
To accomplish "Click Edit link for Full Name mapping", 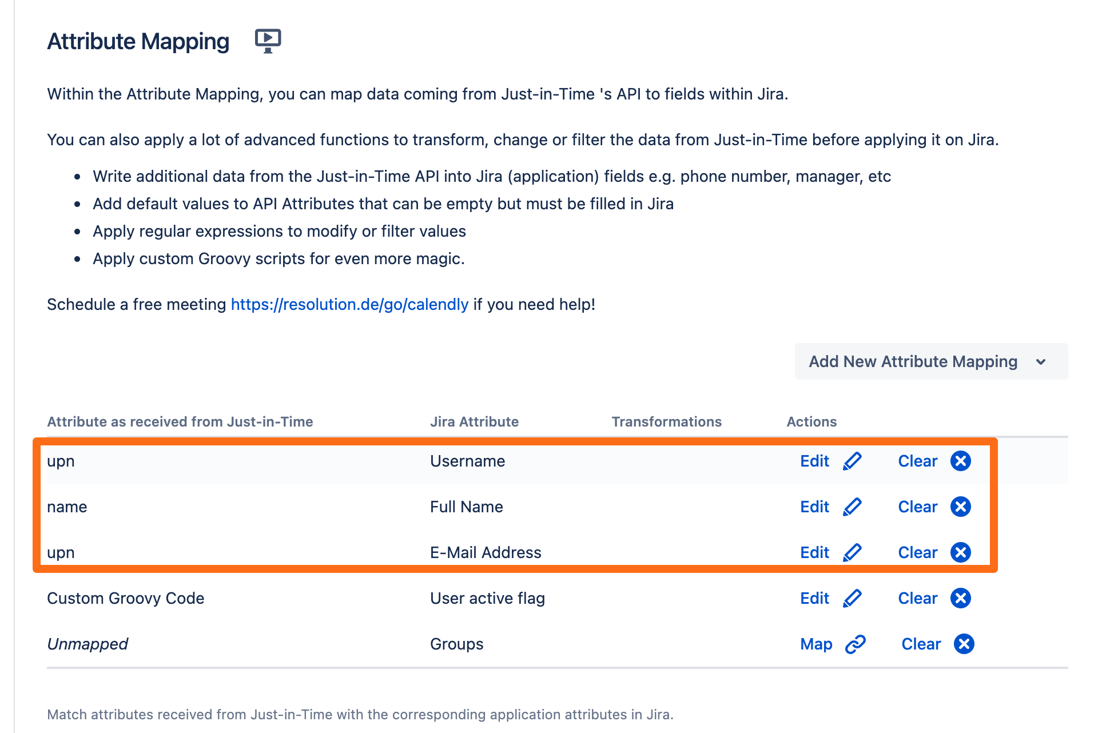I will point(814,507).
